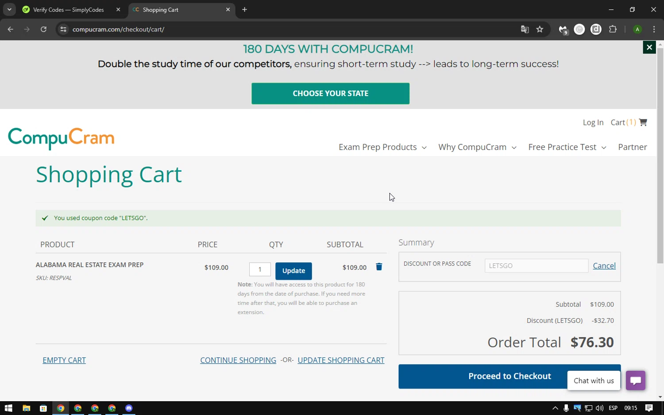Focus the quantity field showing 1

point(260,269)
